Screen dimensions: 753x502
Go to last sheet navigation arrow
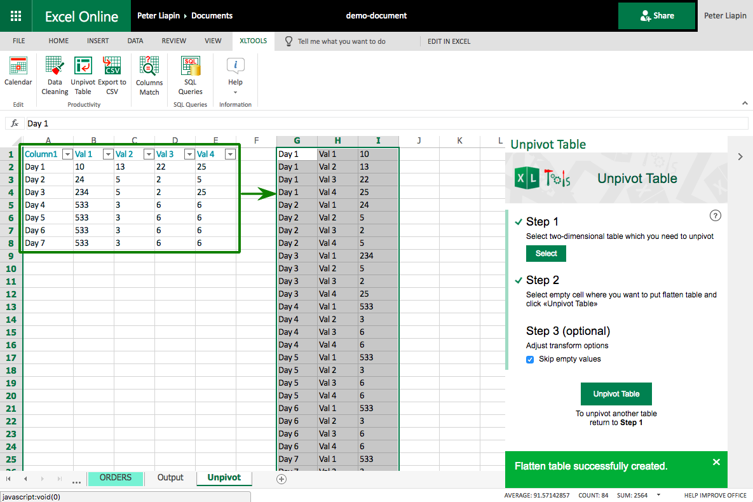60,478
